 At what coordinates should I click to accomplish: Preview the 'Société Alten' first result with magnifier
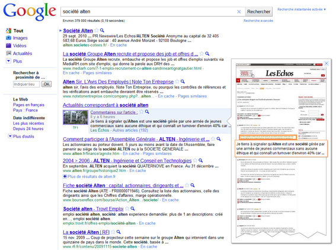tap(102, 30)
